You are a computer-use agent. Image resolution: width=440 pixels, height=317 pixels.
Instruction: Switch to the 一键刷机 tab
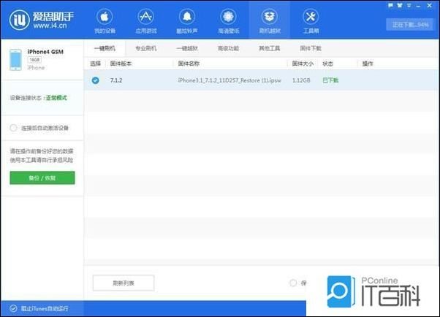coord(105,48)
